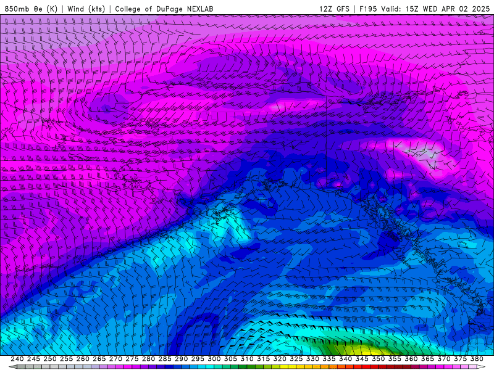Click the "F195" forecast hour label
Screen dimensions: 494x370
368,9
